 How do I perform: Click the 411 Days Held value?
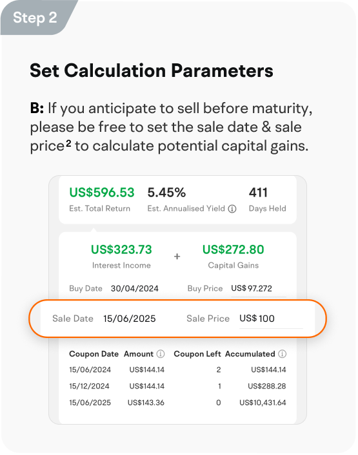click(x=258, y=193)
